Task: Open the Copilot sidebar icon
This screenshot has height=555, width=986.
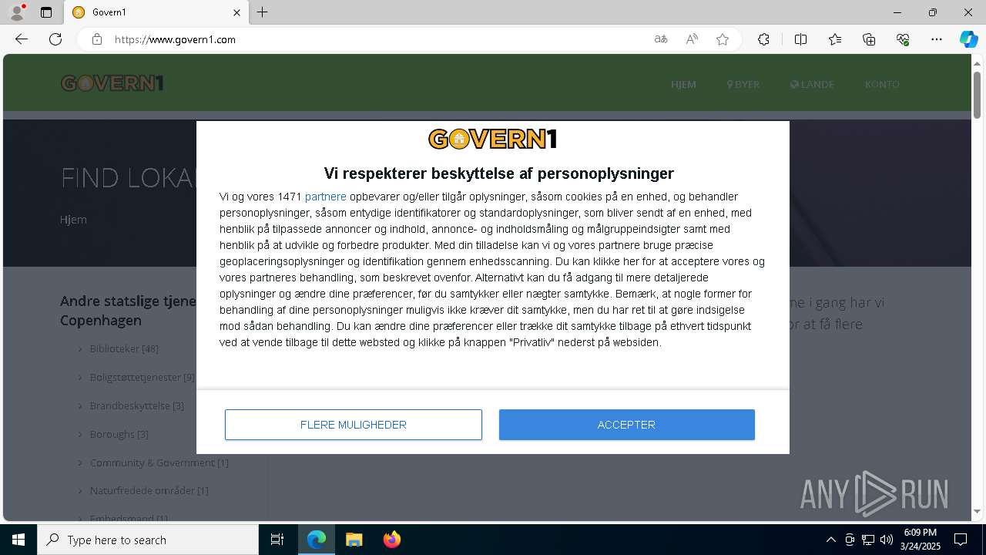Action: tap(968, 39)
